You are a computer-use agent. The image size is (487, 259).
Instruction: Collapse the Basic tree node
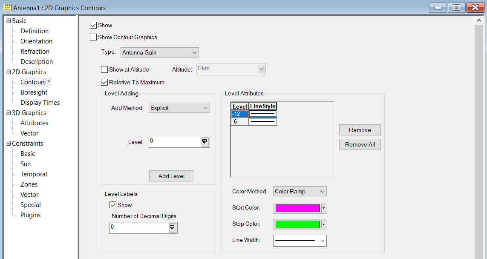click(8, 21)
